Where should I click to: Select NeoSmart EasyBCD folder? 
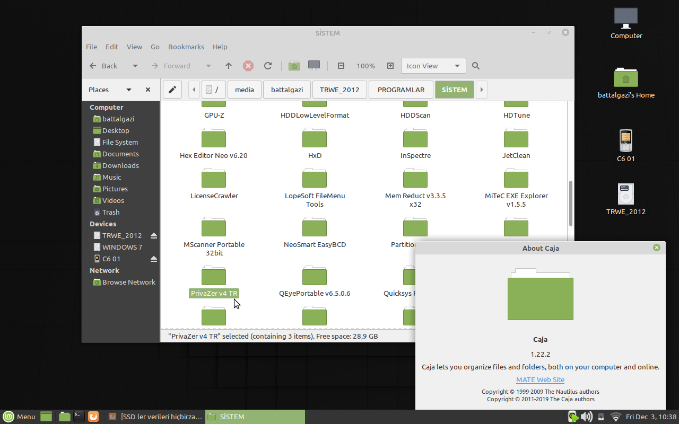click(x=315, y=232)
